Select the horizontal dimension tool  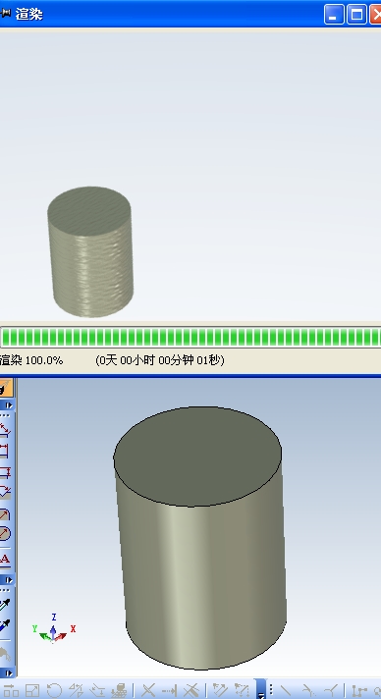point(5,451)
